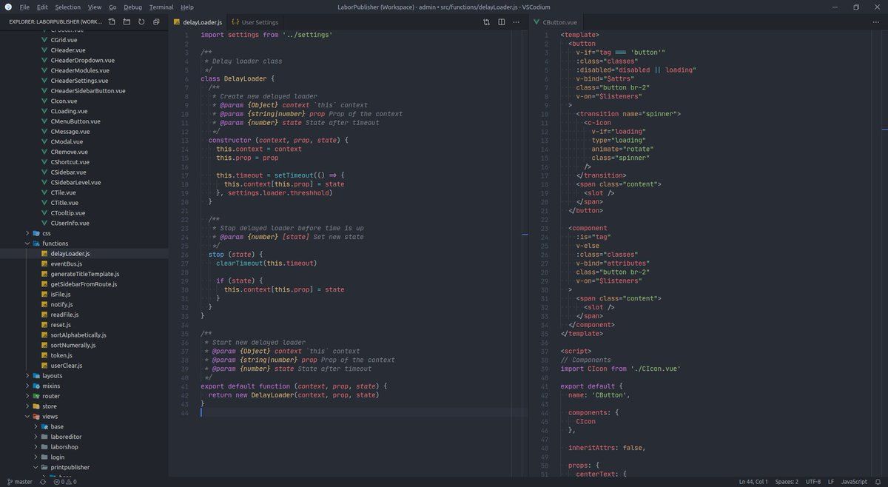888x487 pixels.
Task: Expand the base folder under views
Action: click(84, 426)
